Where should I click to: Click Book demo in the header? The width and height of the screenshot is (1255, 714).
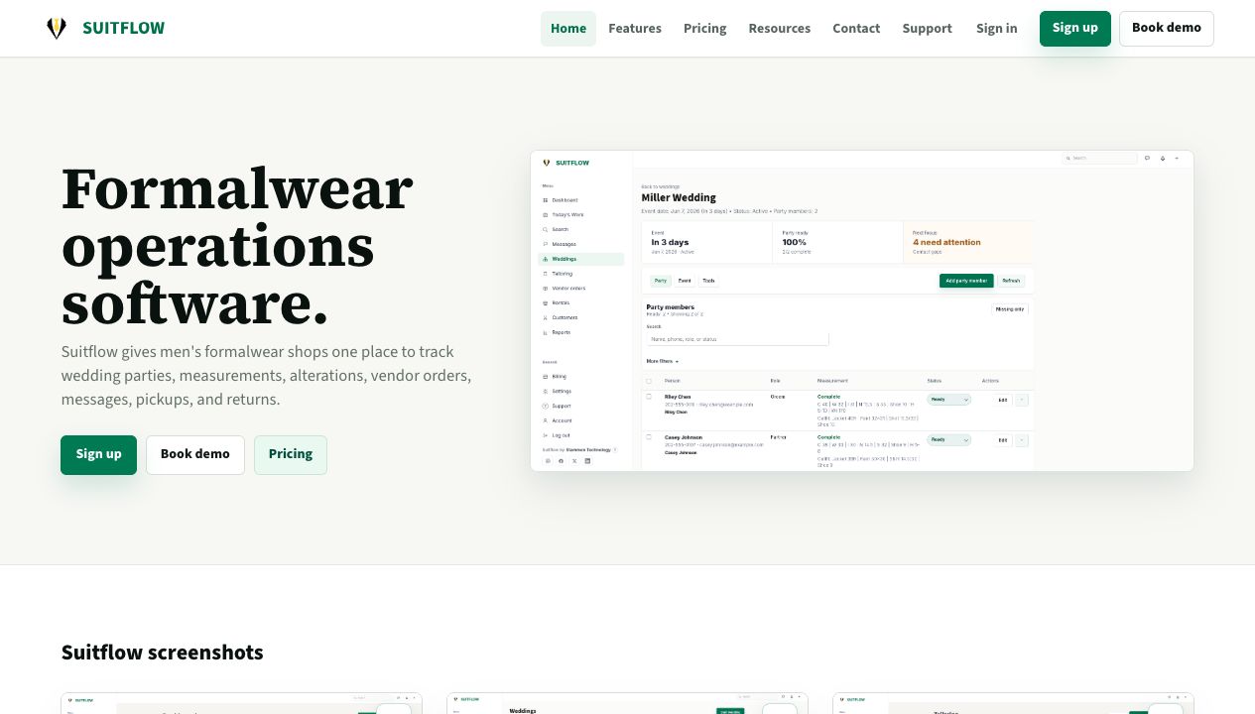tap(1167, 29)
